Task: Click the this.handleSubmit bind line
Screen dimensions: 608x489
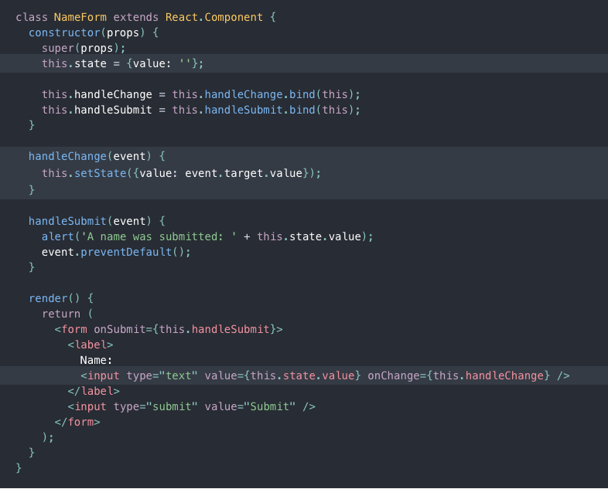Action: 201,110
